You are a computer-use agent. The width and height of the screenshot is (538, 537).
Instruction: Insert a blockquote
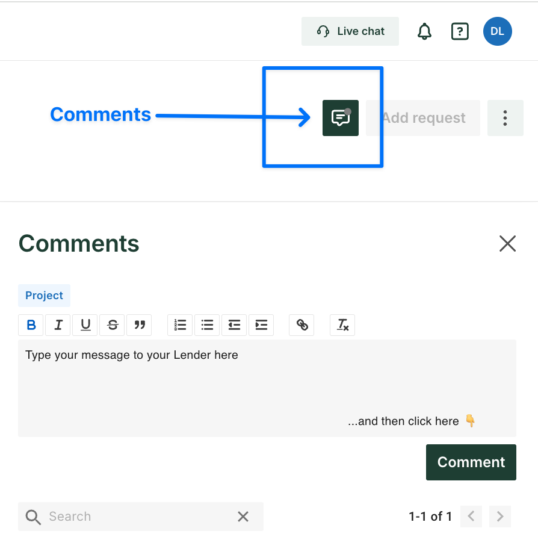tap(140, 325)
